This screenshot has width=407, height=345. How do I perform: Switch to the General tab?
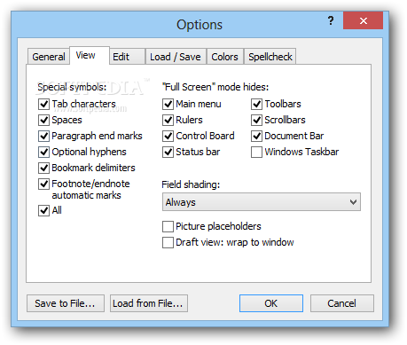pos(49,57)
